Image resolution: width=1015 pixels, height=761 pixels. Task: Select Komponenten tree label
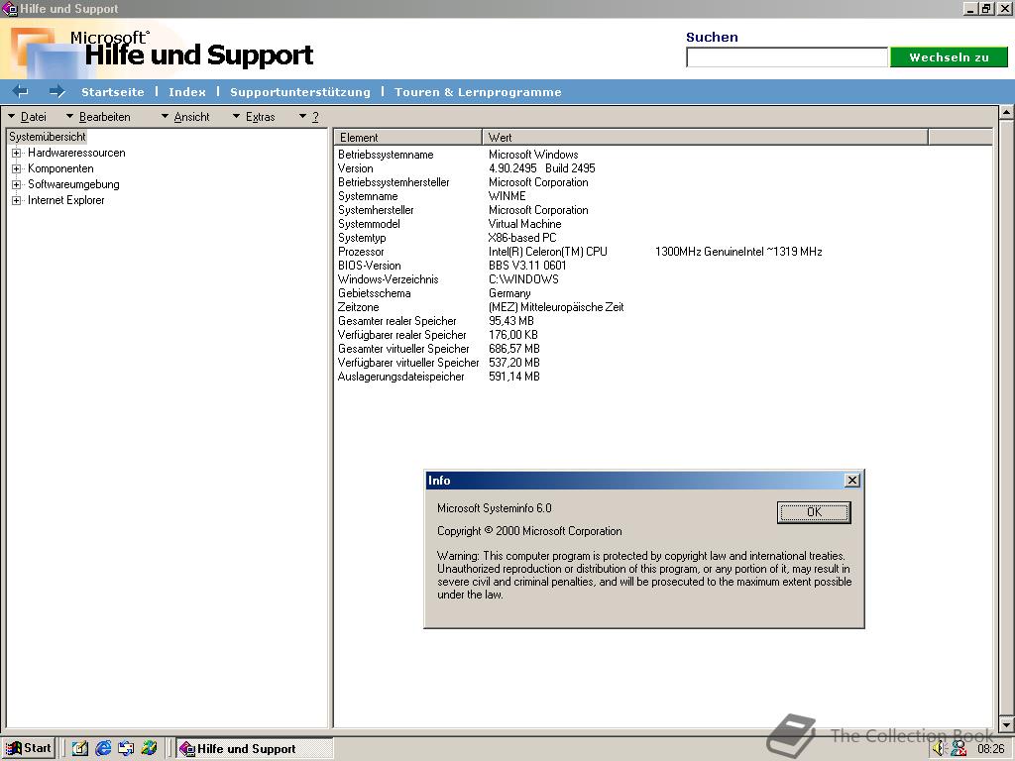[60, 168]
